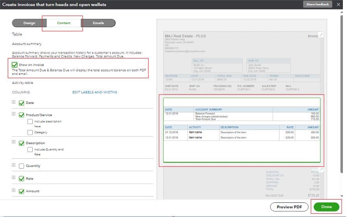This screenshot has width=346, height=217.
Task: Uncheck the Date column checkbox
Action: (x=21, y=103)
